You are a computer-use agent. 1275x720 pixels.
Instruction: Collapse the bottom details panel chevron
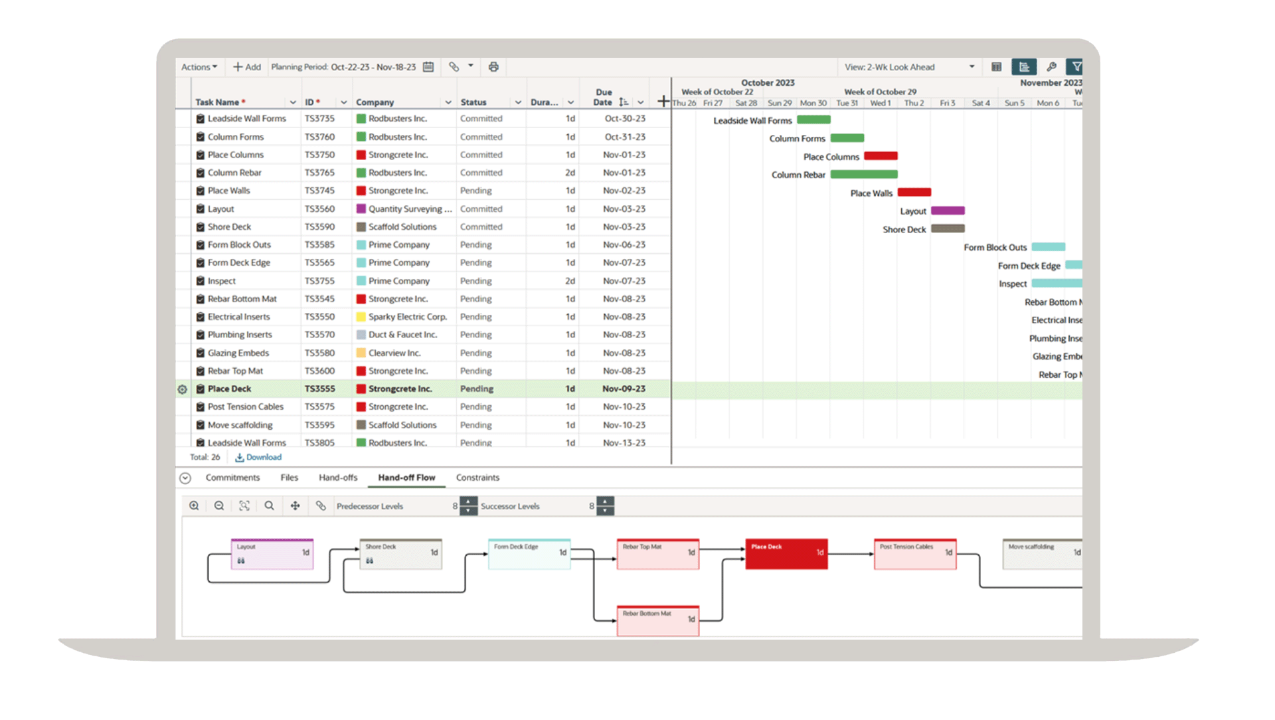click(185, 478)
